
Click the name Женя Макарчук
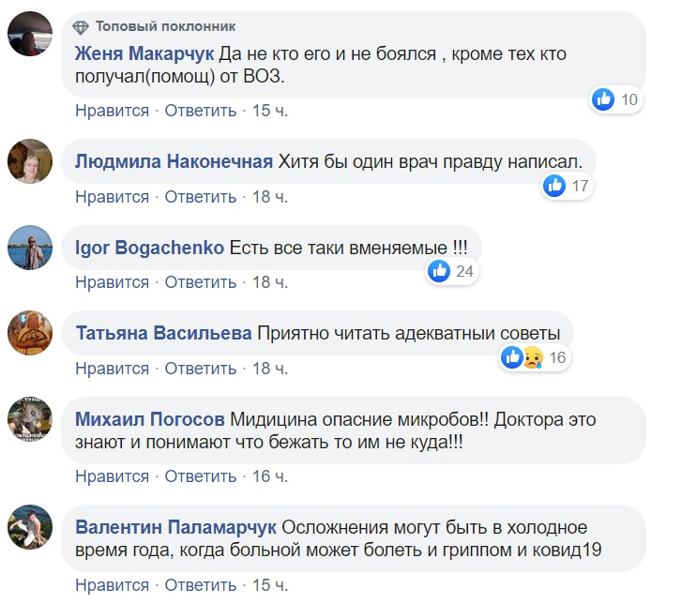tap(144, 55)
